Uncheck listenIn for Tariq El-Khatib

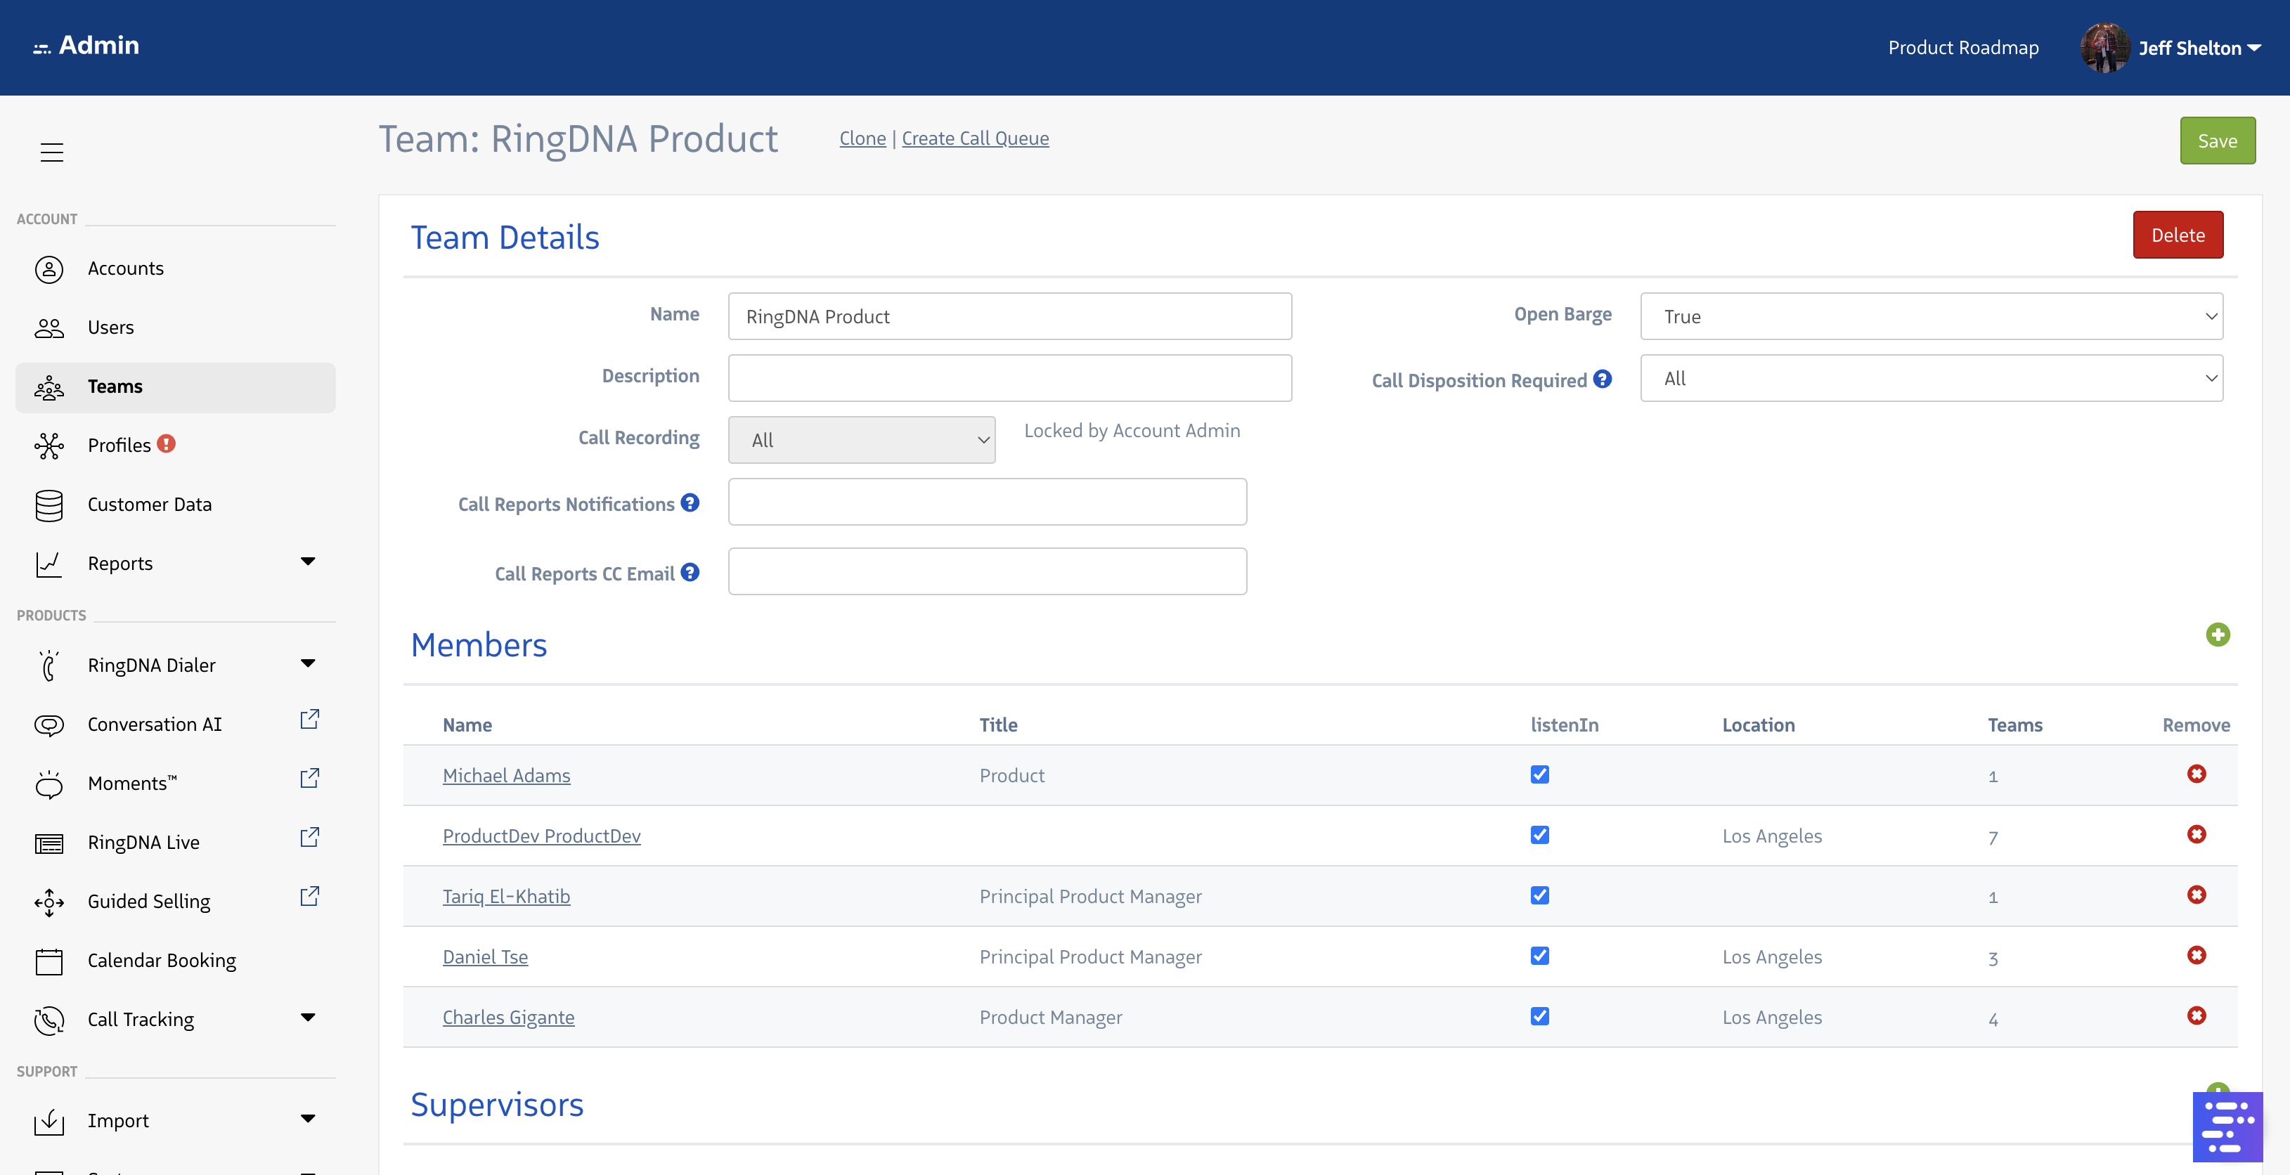(1540, 895)
